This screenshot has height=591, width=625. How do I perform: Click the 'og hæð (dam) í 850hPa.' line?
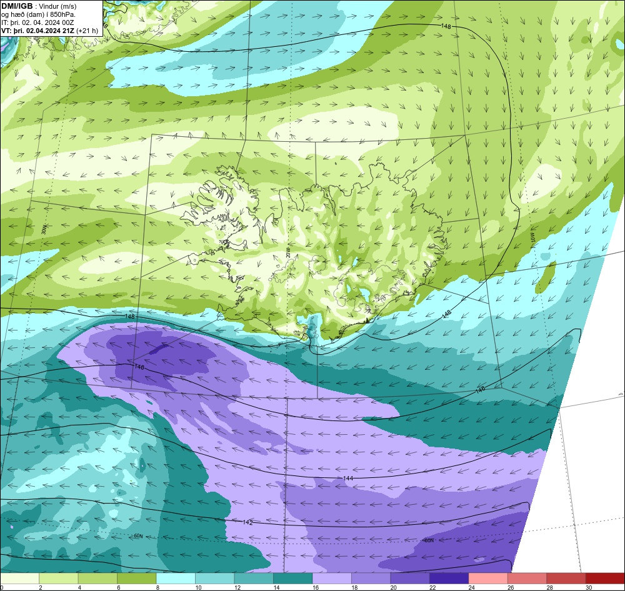[38, 15]
